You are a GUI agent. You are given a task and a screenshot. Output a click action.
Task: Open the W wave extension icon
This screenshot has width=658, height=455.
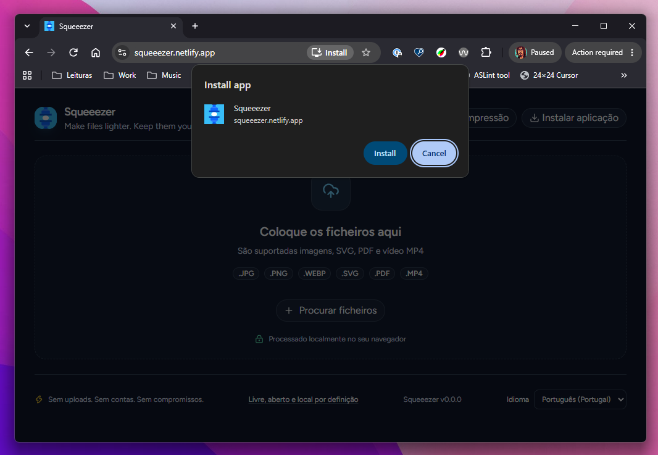[x=464, y=52]
